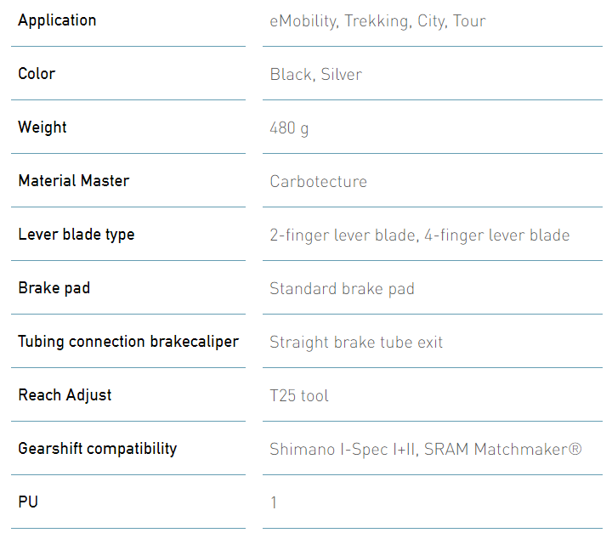Click the PU label
This screenshot has height=533, width=612.
click(x=28, y=502)
